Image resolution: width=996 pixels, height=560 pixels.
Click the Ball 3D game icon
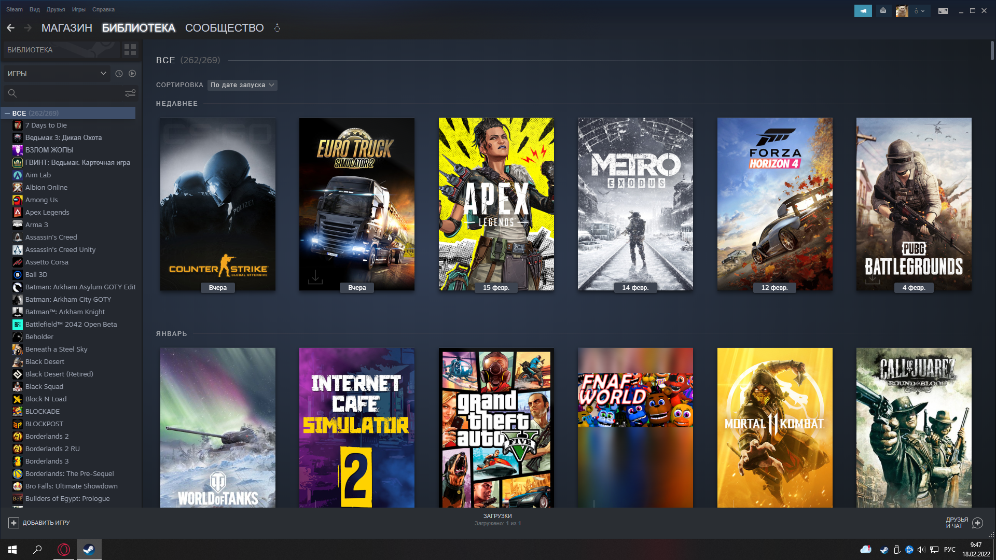click(x=18, y=275)
